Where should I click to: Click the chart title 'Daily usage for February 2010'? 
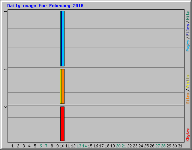coord(45,6)
